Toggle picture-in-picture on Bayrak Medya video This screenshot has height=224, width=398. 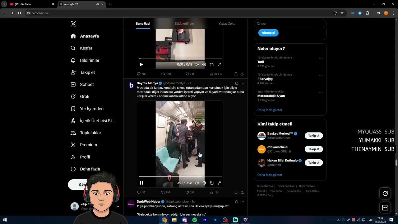[x=212, y=183]
